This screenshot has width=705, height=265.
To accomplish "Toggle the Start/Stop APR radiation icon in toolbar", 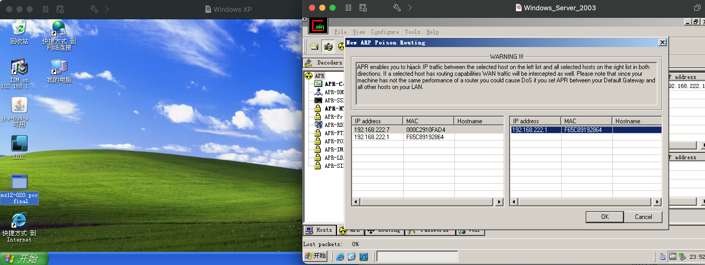I will pyautogui.click(x=341, y=46).
